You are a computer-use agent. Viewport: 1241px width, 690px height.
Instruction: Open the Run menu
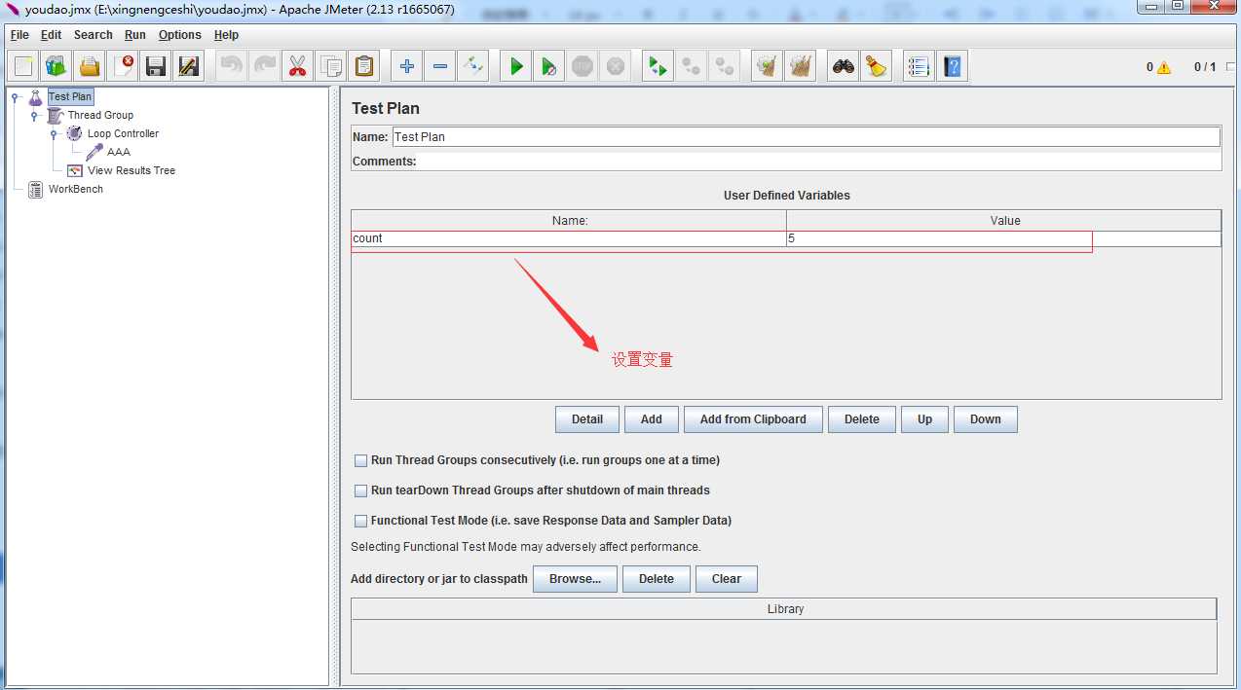coord(135,35)
